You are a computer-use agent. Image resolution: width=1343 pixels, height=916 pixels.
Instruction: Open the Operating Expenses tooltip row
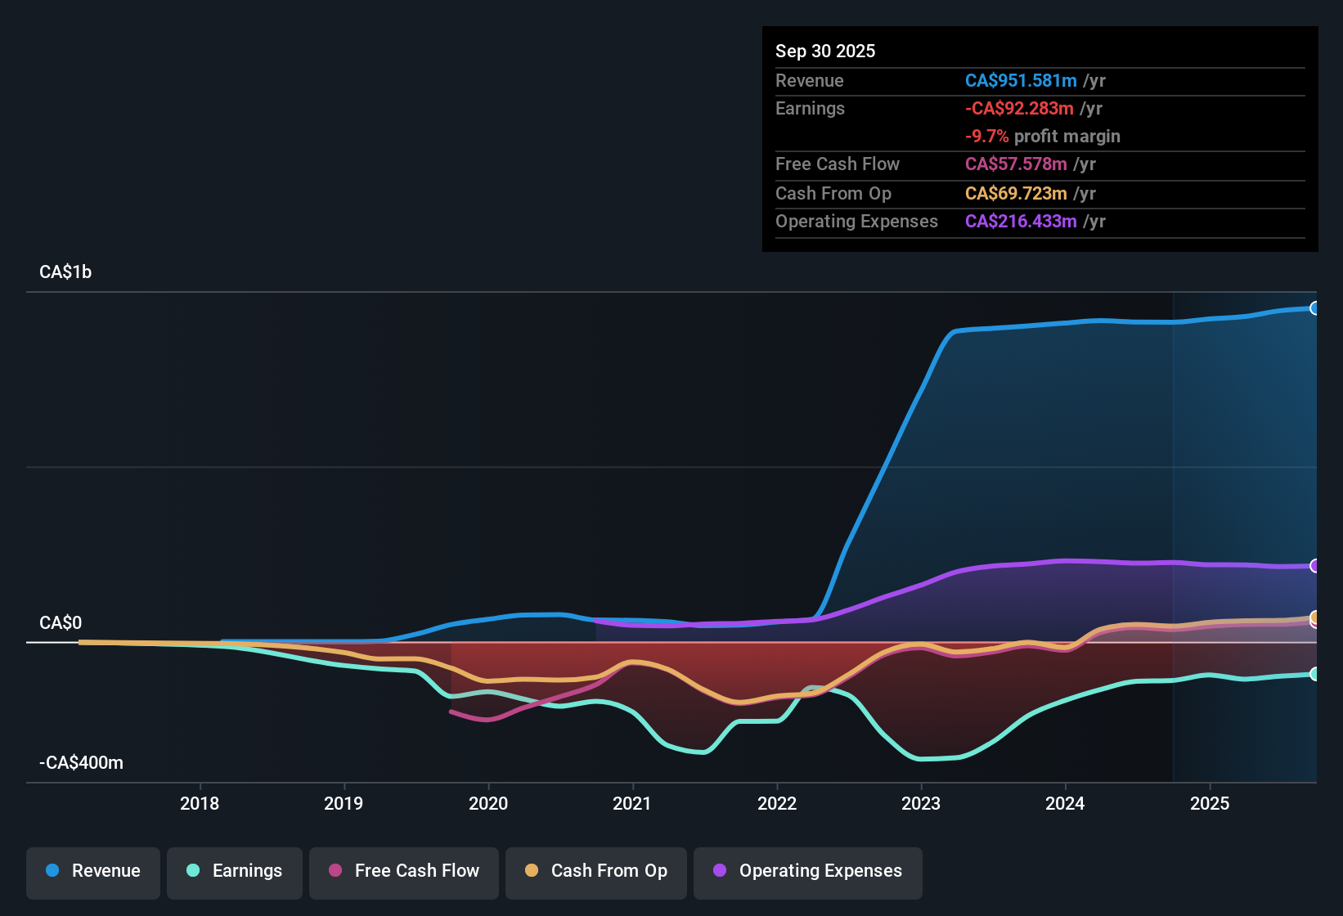tap(856, 221)
